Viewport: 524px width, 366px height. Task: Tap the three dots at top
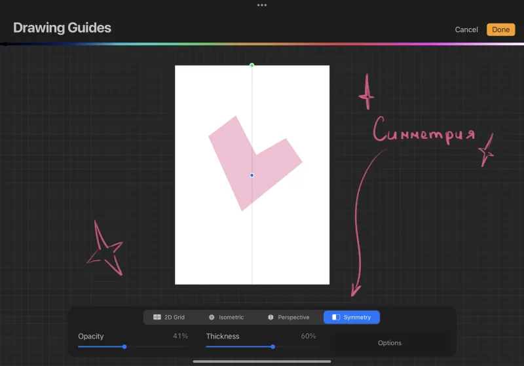(262, 5)
